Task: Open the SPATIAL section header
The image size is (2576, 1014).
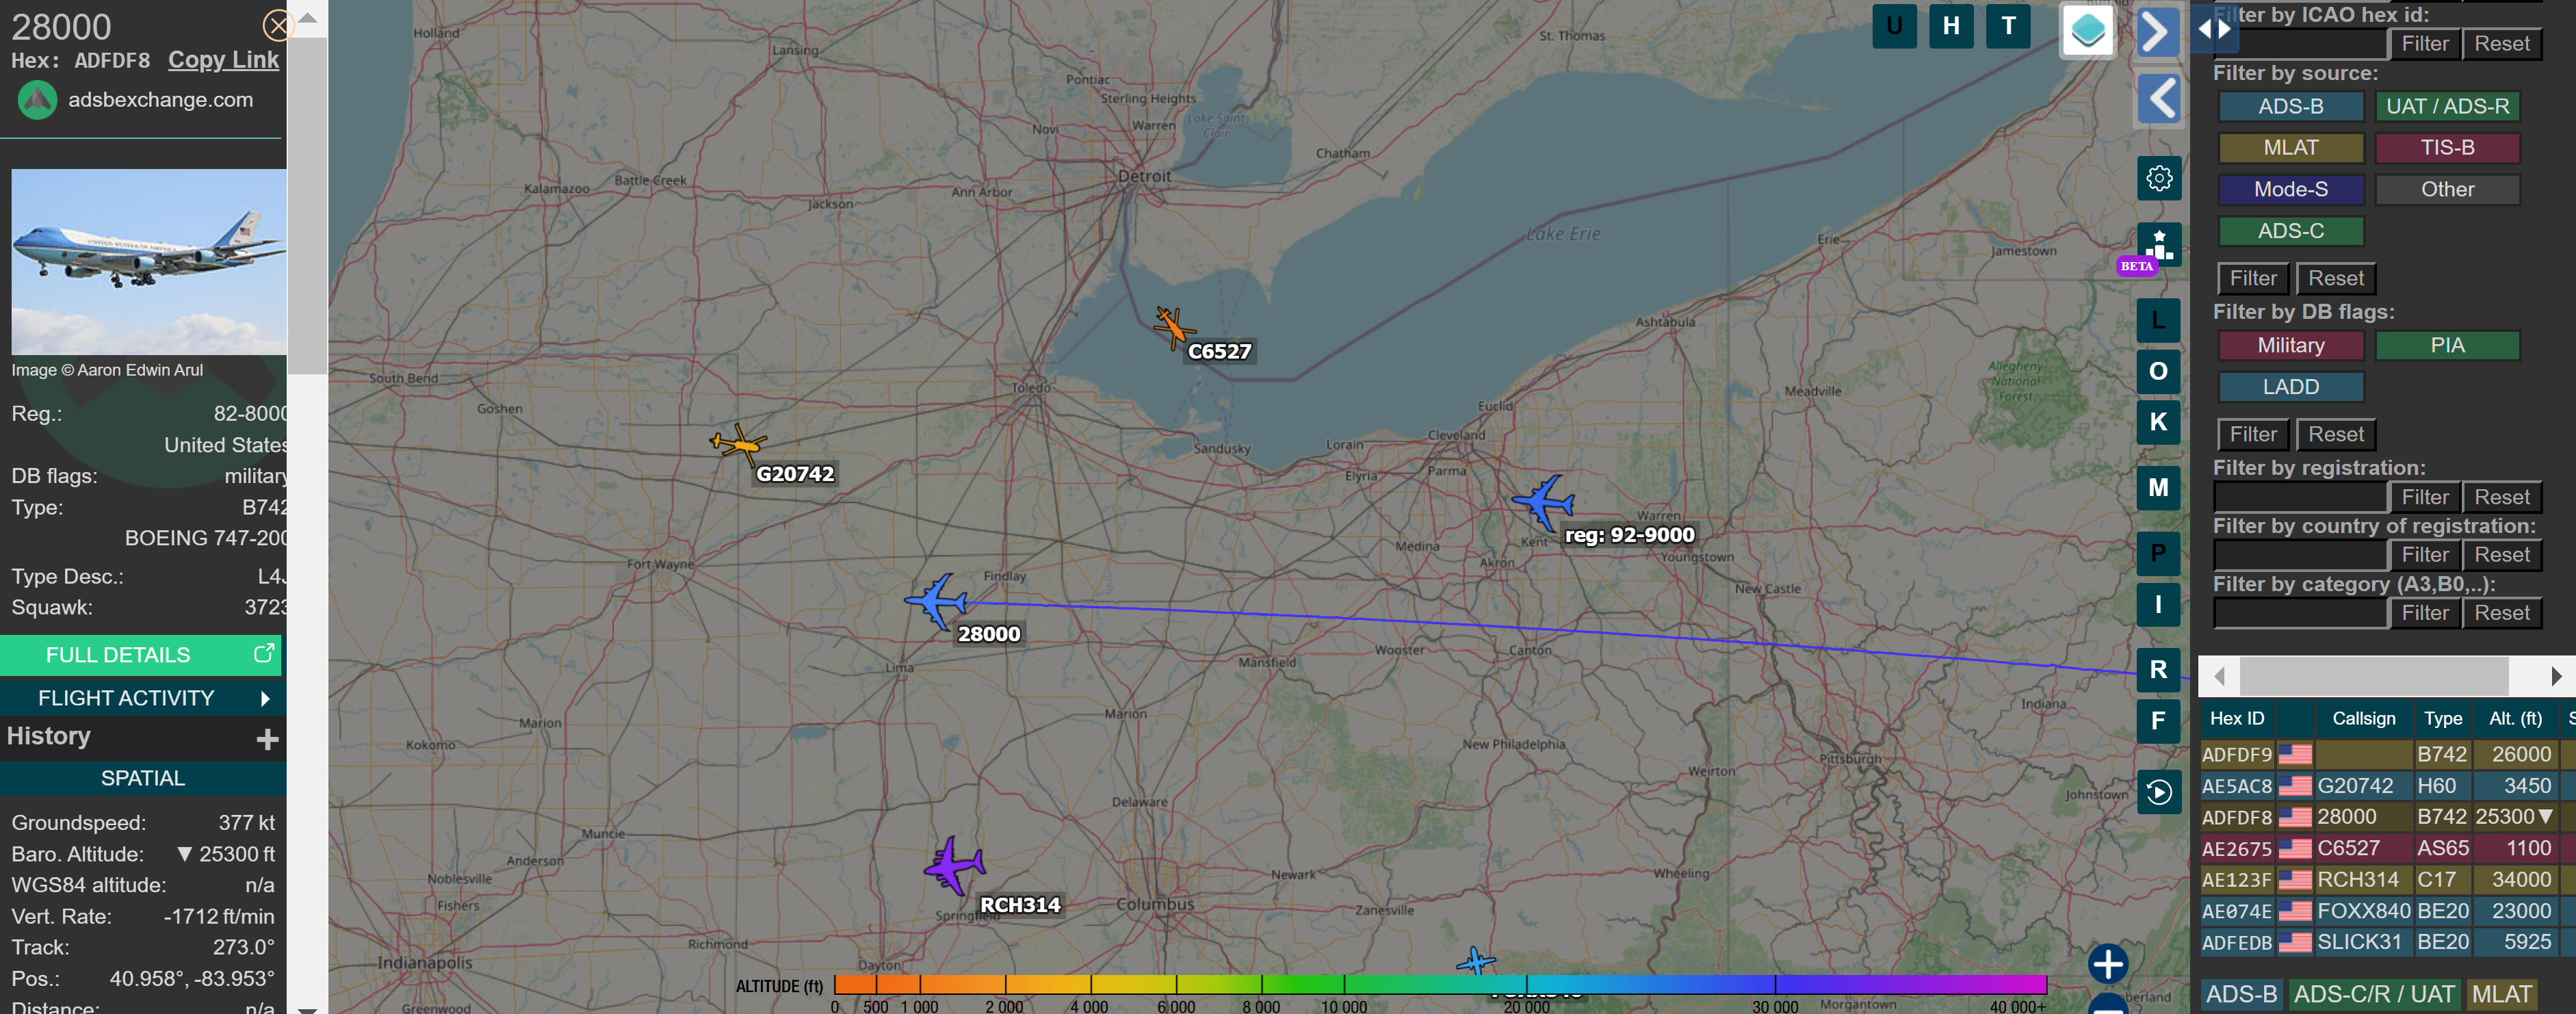Action: pos(143,778)
